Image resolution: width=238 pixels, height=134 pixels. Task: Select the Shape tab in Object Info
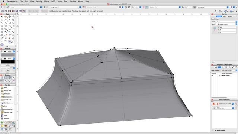click(219, 16)
